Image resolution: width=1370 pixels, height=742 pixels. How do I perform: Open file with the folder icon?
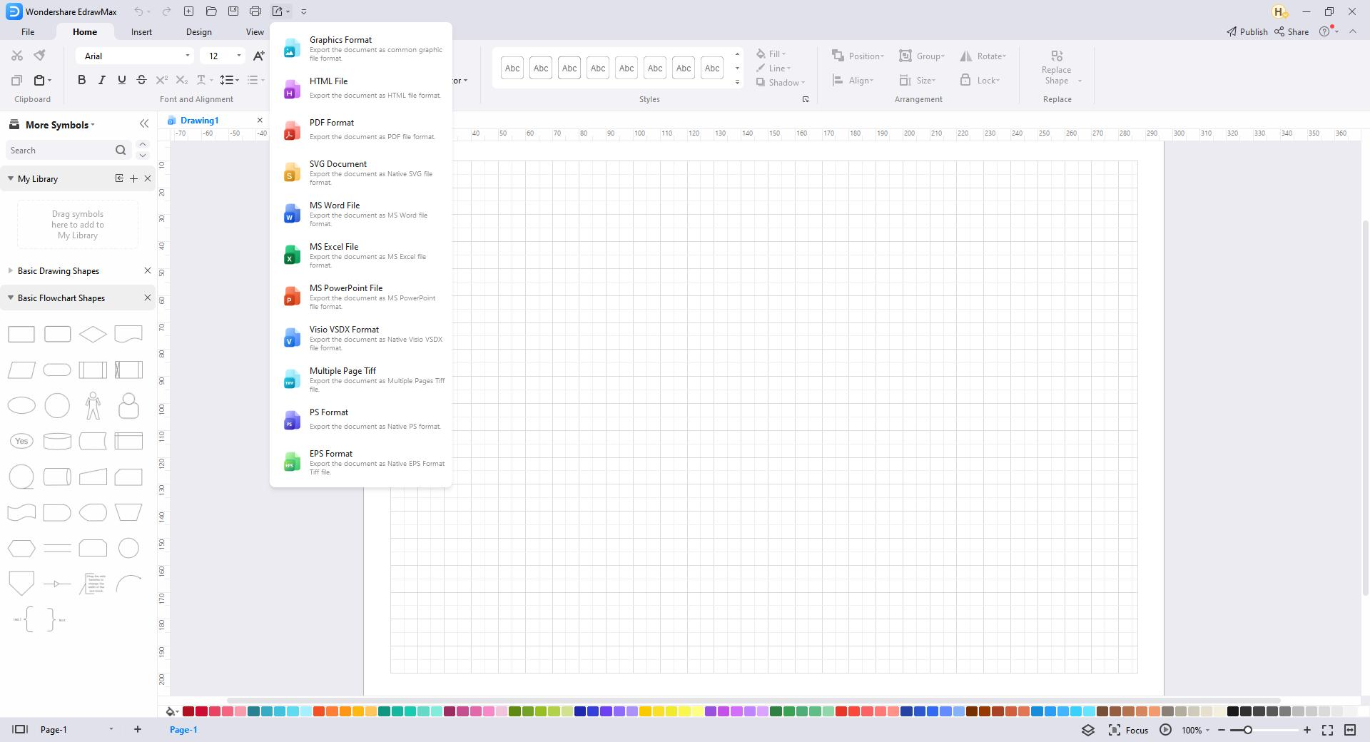(211, 11)
